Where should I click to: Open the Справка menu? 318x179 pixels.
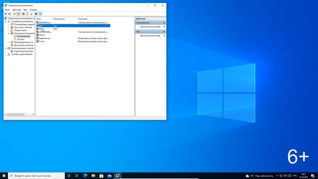coord(33,10)
